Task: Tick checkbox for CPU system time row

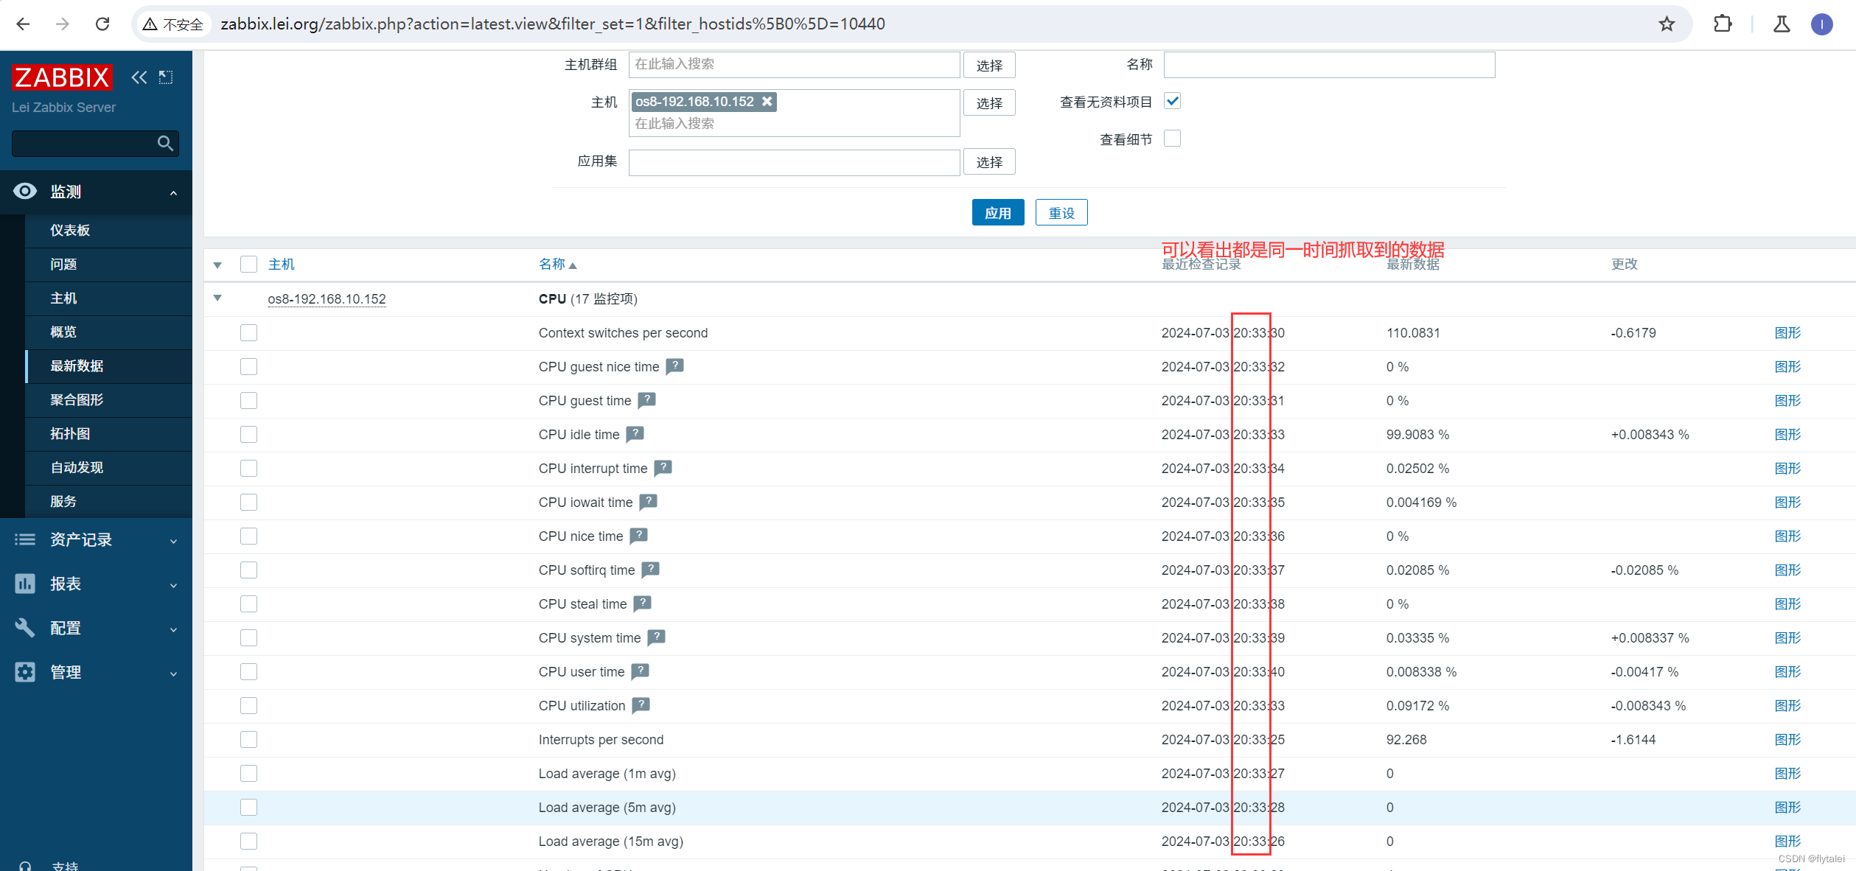Action: [x=248, y=638]
